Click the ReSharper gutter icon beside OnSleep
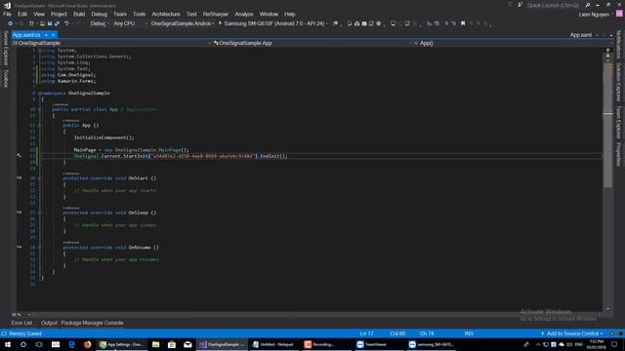This screenshot has height=351, width=625. [20, 213]
